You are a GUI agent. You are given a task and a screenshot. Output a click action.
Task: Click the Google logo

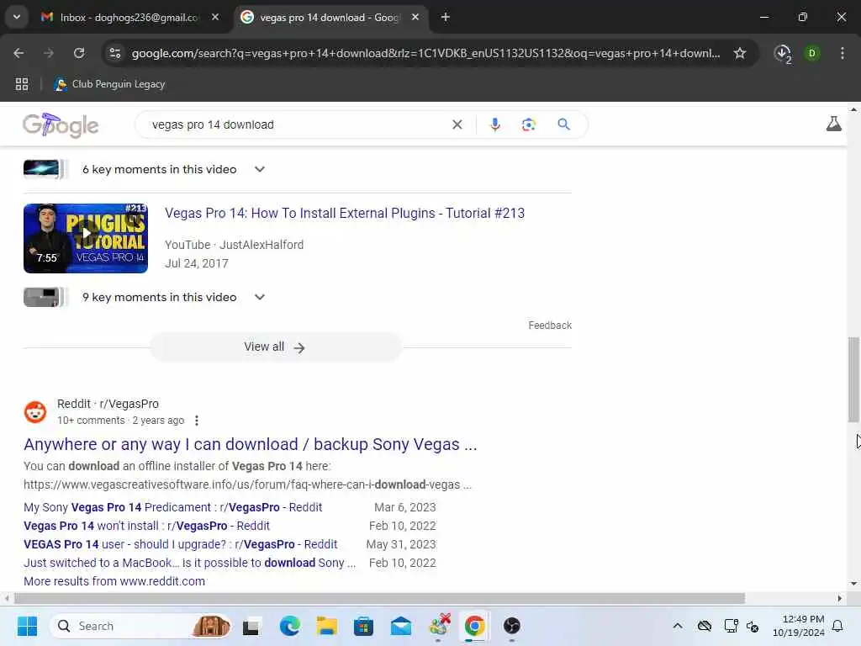(x=61, y=125)
